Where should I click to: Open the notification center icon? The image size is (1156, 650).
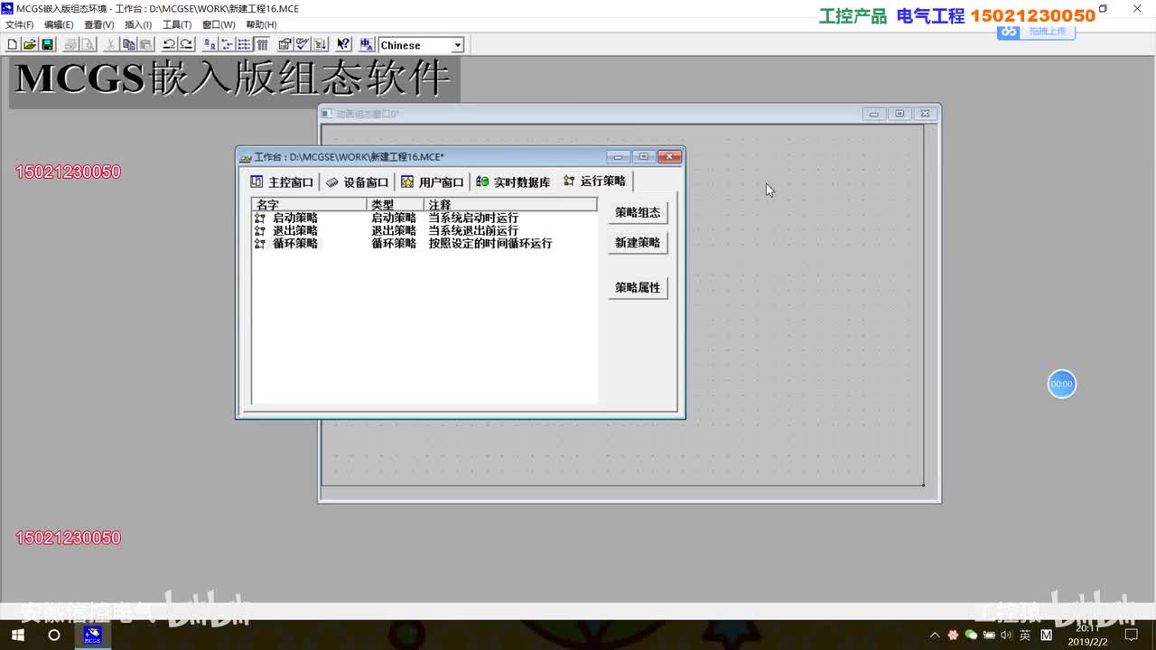point(1131,636)
